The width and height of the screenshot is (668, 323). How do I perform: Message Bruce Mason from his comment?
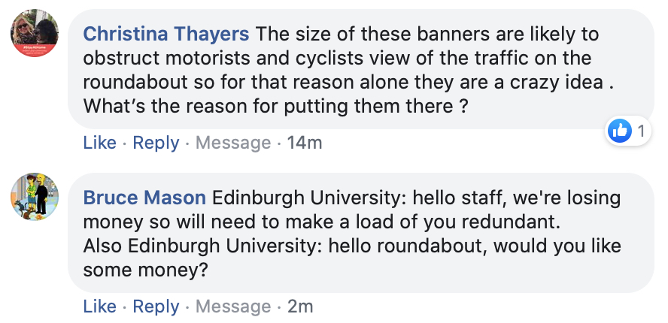pyautogui.click(x=233, y=306)
